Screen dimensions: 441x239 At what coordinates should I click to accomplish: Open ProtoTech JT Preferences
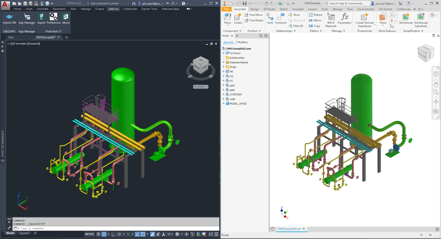click(x=53, y=19)
